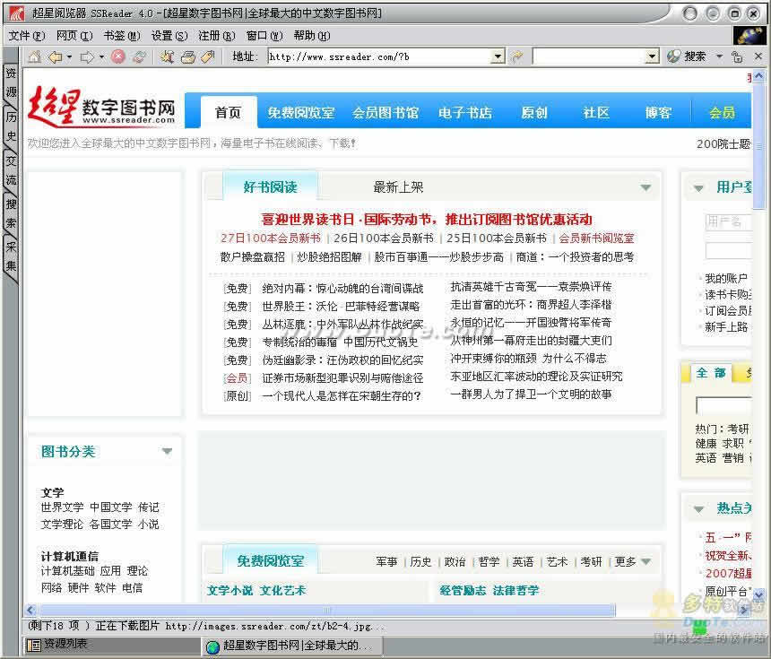Close the toolbar with the small X icon
771x659 pixels.
point(758,56)
